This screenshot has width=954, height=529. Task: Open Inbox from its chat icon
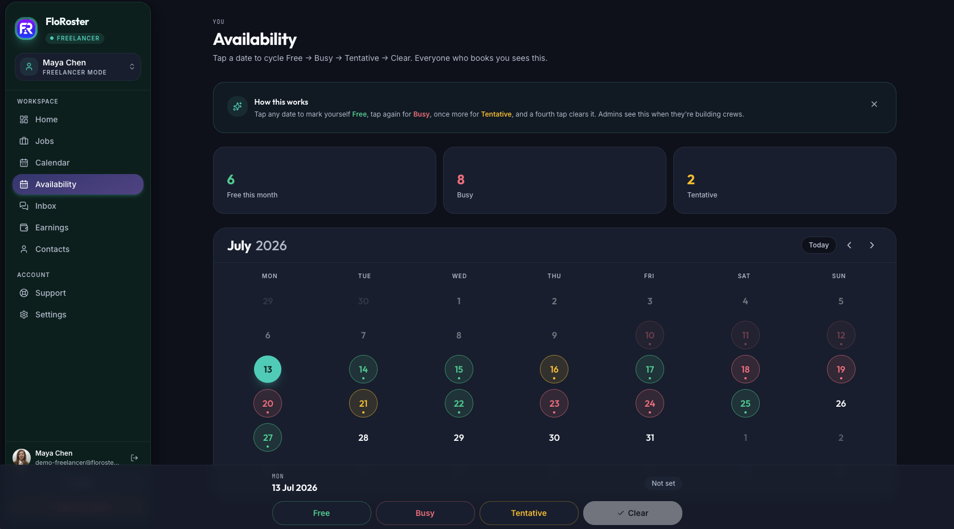pos(24,206)
